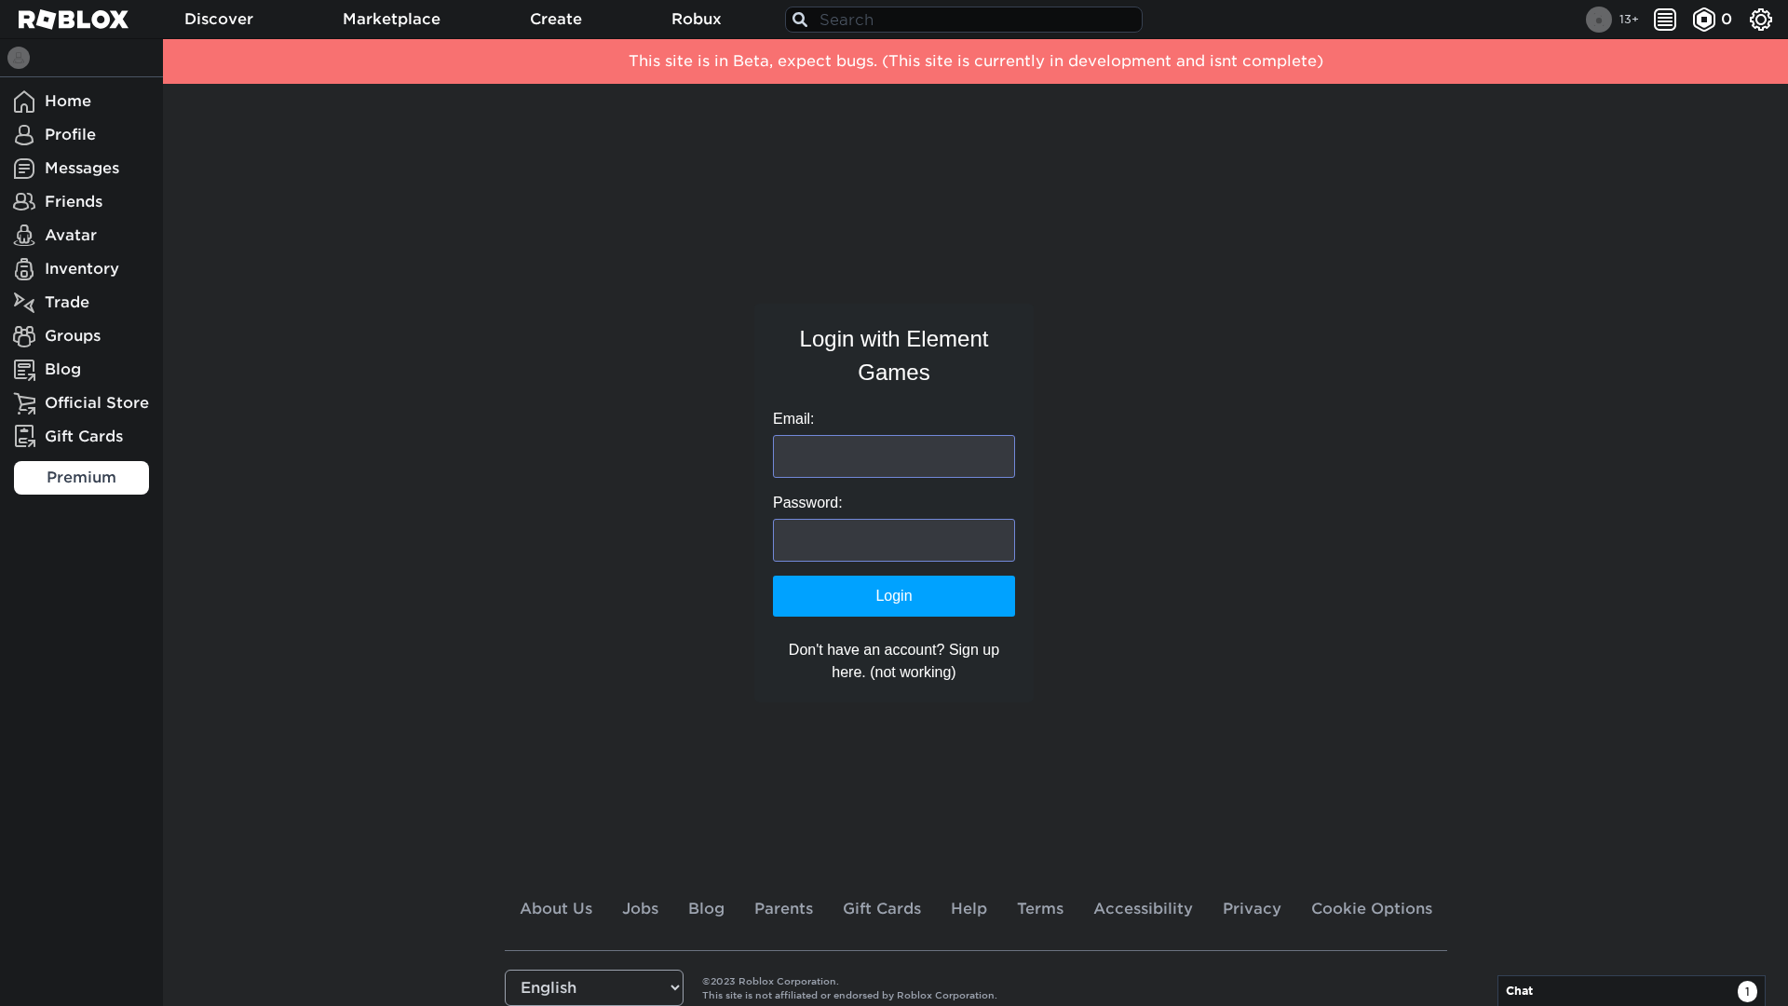Focus the Password input field

click(894, 540)
